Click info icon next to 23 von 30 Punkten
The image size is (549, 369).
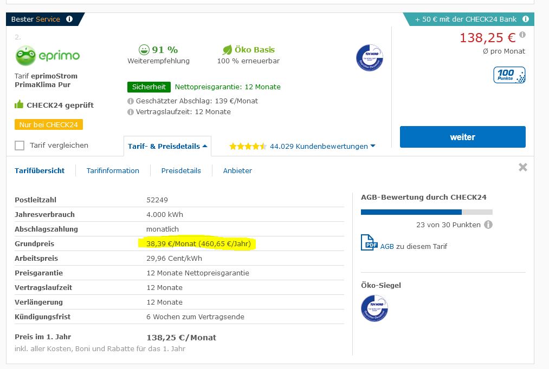pyautogui.click(x=488, y=225)
